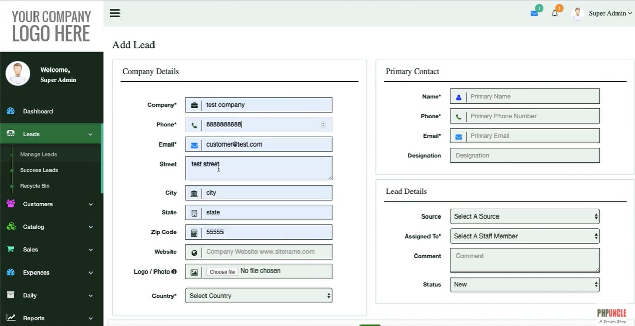Click the info icon next to Logo / Photo
The width and height of the screenshot is (635, 326).
[x=174, y=271]
